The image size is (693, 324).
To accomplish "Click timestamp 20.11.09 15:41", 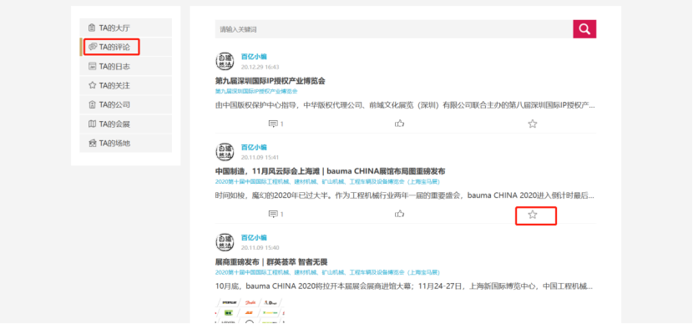I will 260,157.
